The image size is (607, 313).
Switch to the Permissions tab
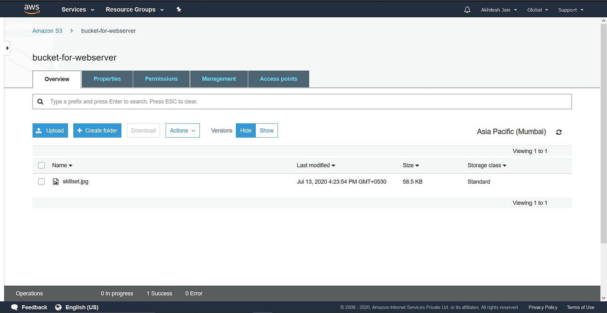tap(161, 79)
